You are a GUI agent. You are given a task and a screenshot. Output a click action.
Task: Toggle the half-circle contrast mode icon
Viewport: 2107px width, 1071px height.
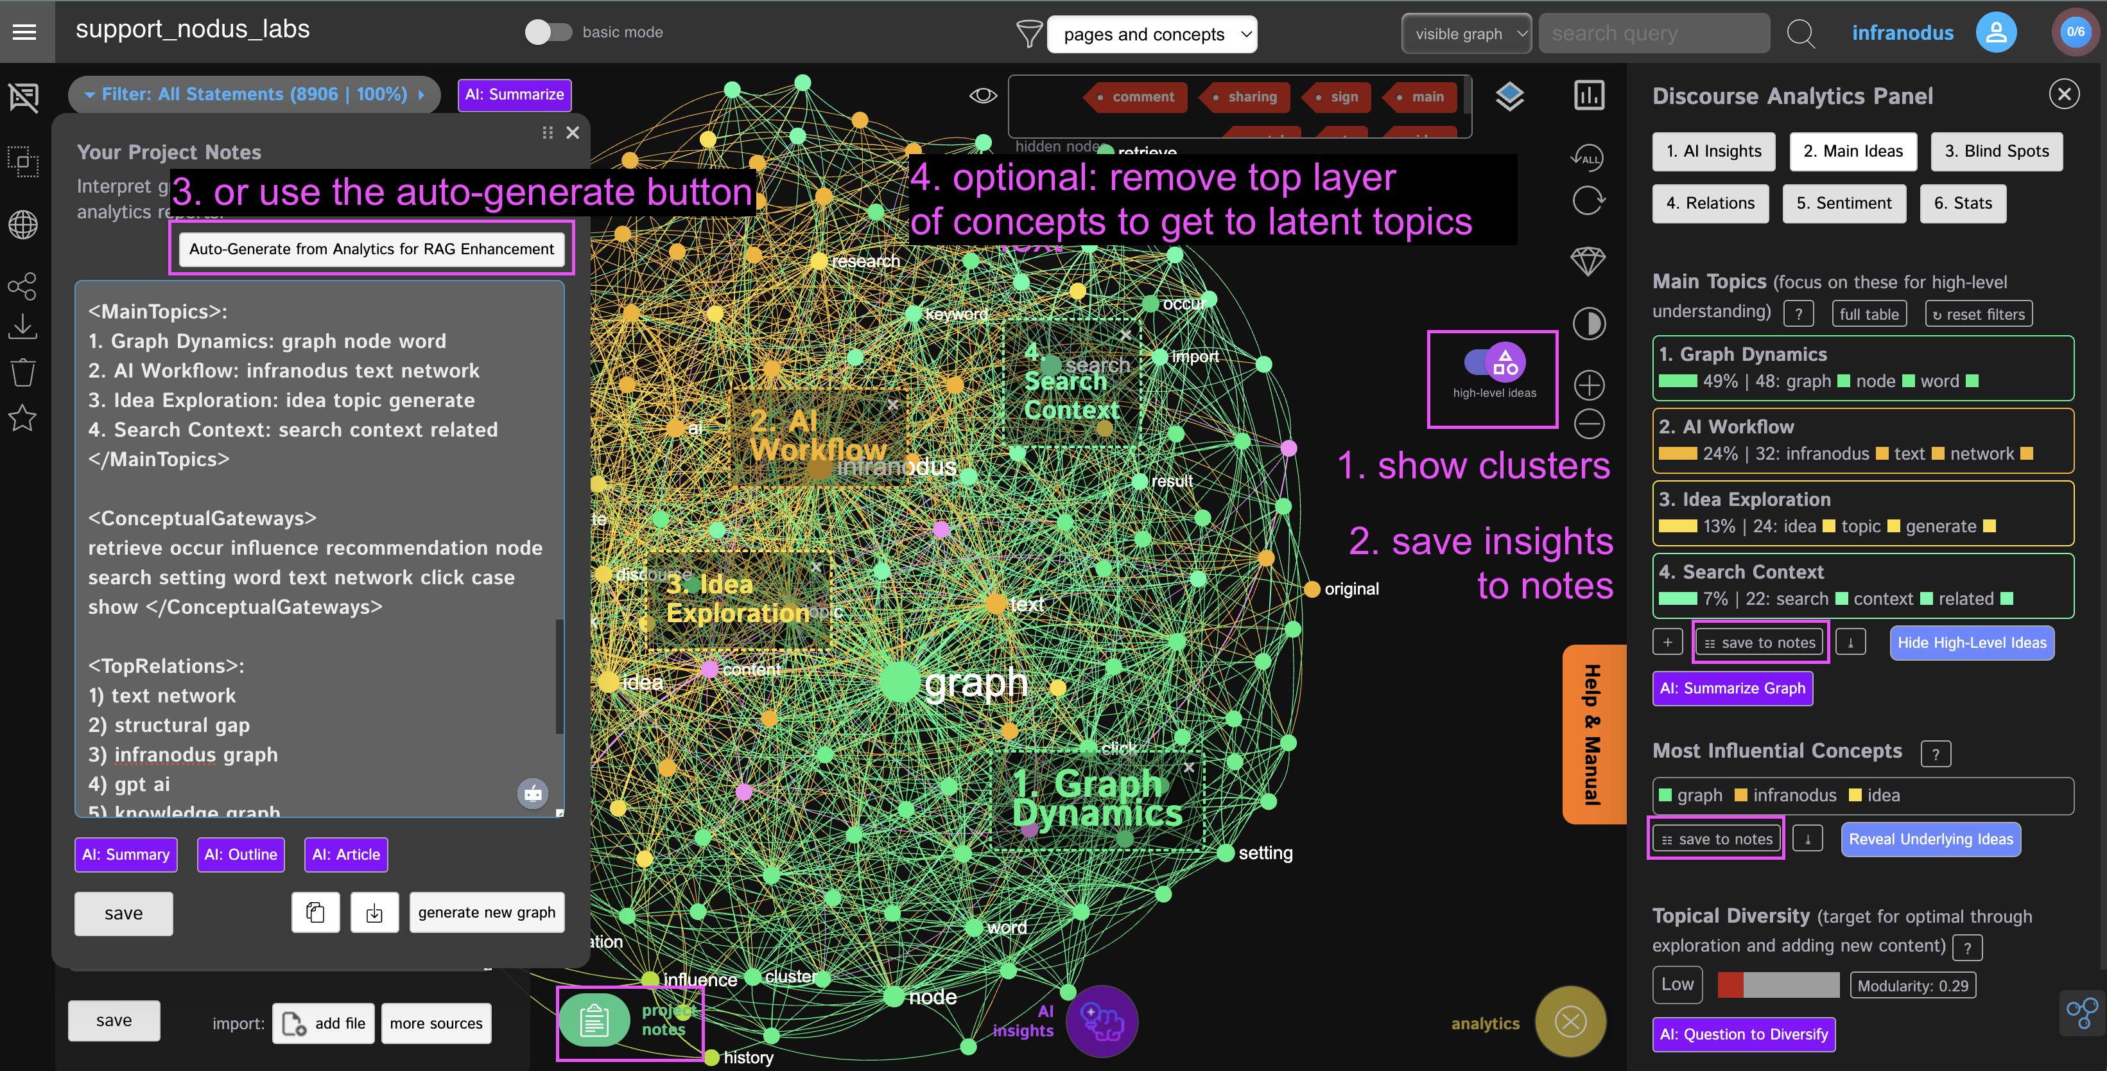(x=1588, y=323)
